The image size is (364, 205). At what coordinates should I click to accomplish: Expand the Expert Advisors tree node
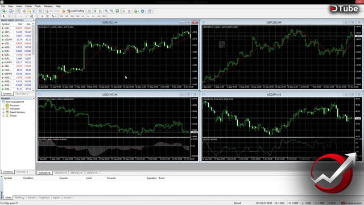pos(3,112)
